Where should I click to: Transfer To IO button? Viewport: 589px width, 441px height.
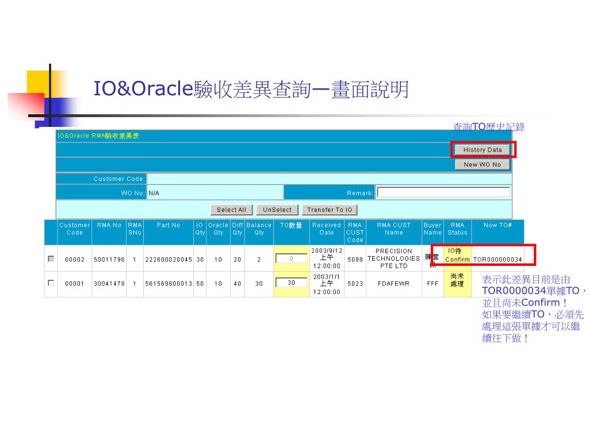tap(330, 210)
